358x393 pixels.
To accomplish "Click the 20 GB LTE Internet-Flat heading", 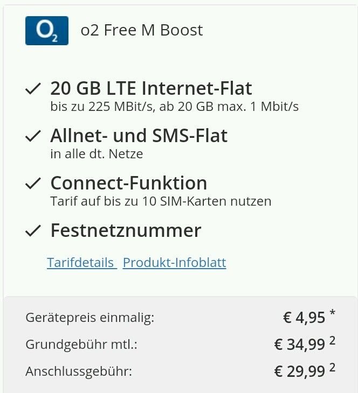I will click(x=151, y=88).
